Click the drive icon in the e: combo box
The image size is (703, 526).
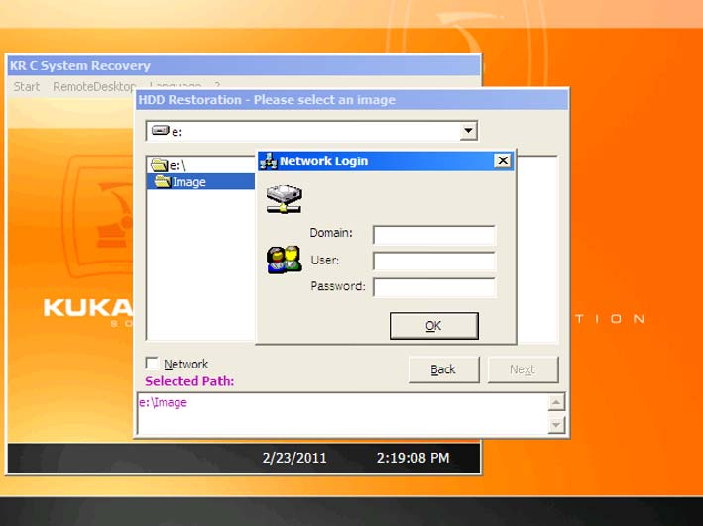[160, 131]
